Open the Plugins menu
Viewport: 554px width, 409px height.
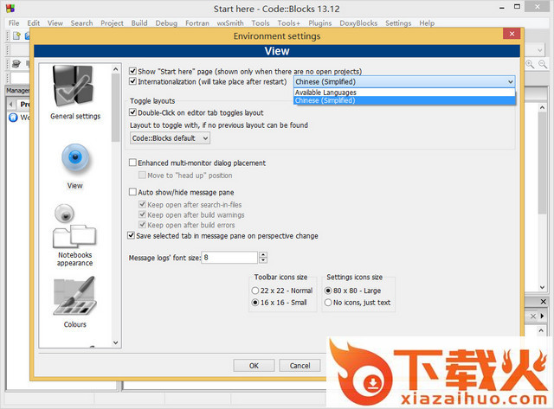pyautogui.click(x=319, y=23)
